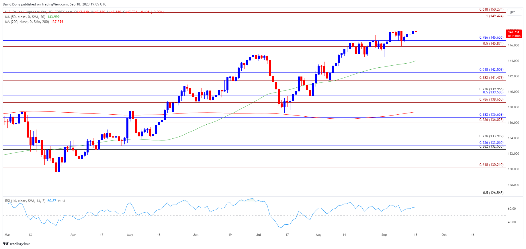Select Fibonacci label 0.786 (146.656)

coord(491,38)
